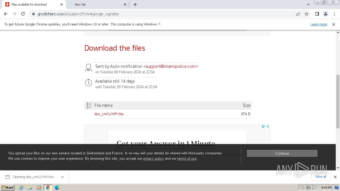Expand options for doc_cmCuYvPi.hta download
This screenshot has height=191, width=340.
tap(62, 177)
